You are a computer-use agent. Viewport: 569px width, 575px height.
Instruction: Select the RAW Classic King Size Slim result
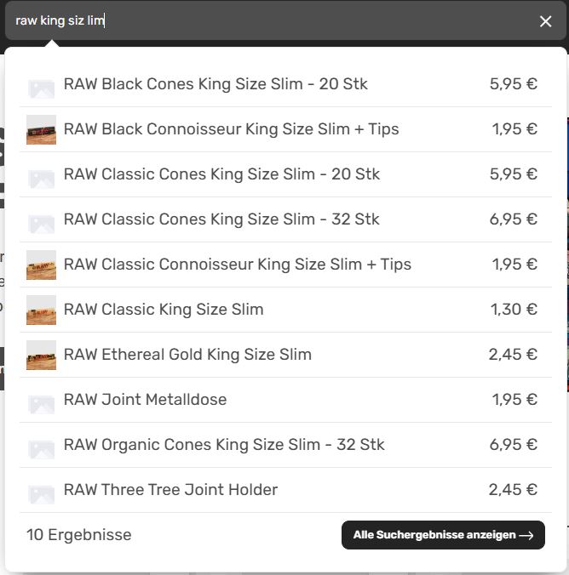(x=164, y=310)
